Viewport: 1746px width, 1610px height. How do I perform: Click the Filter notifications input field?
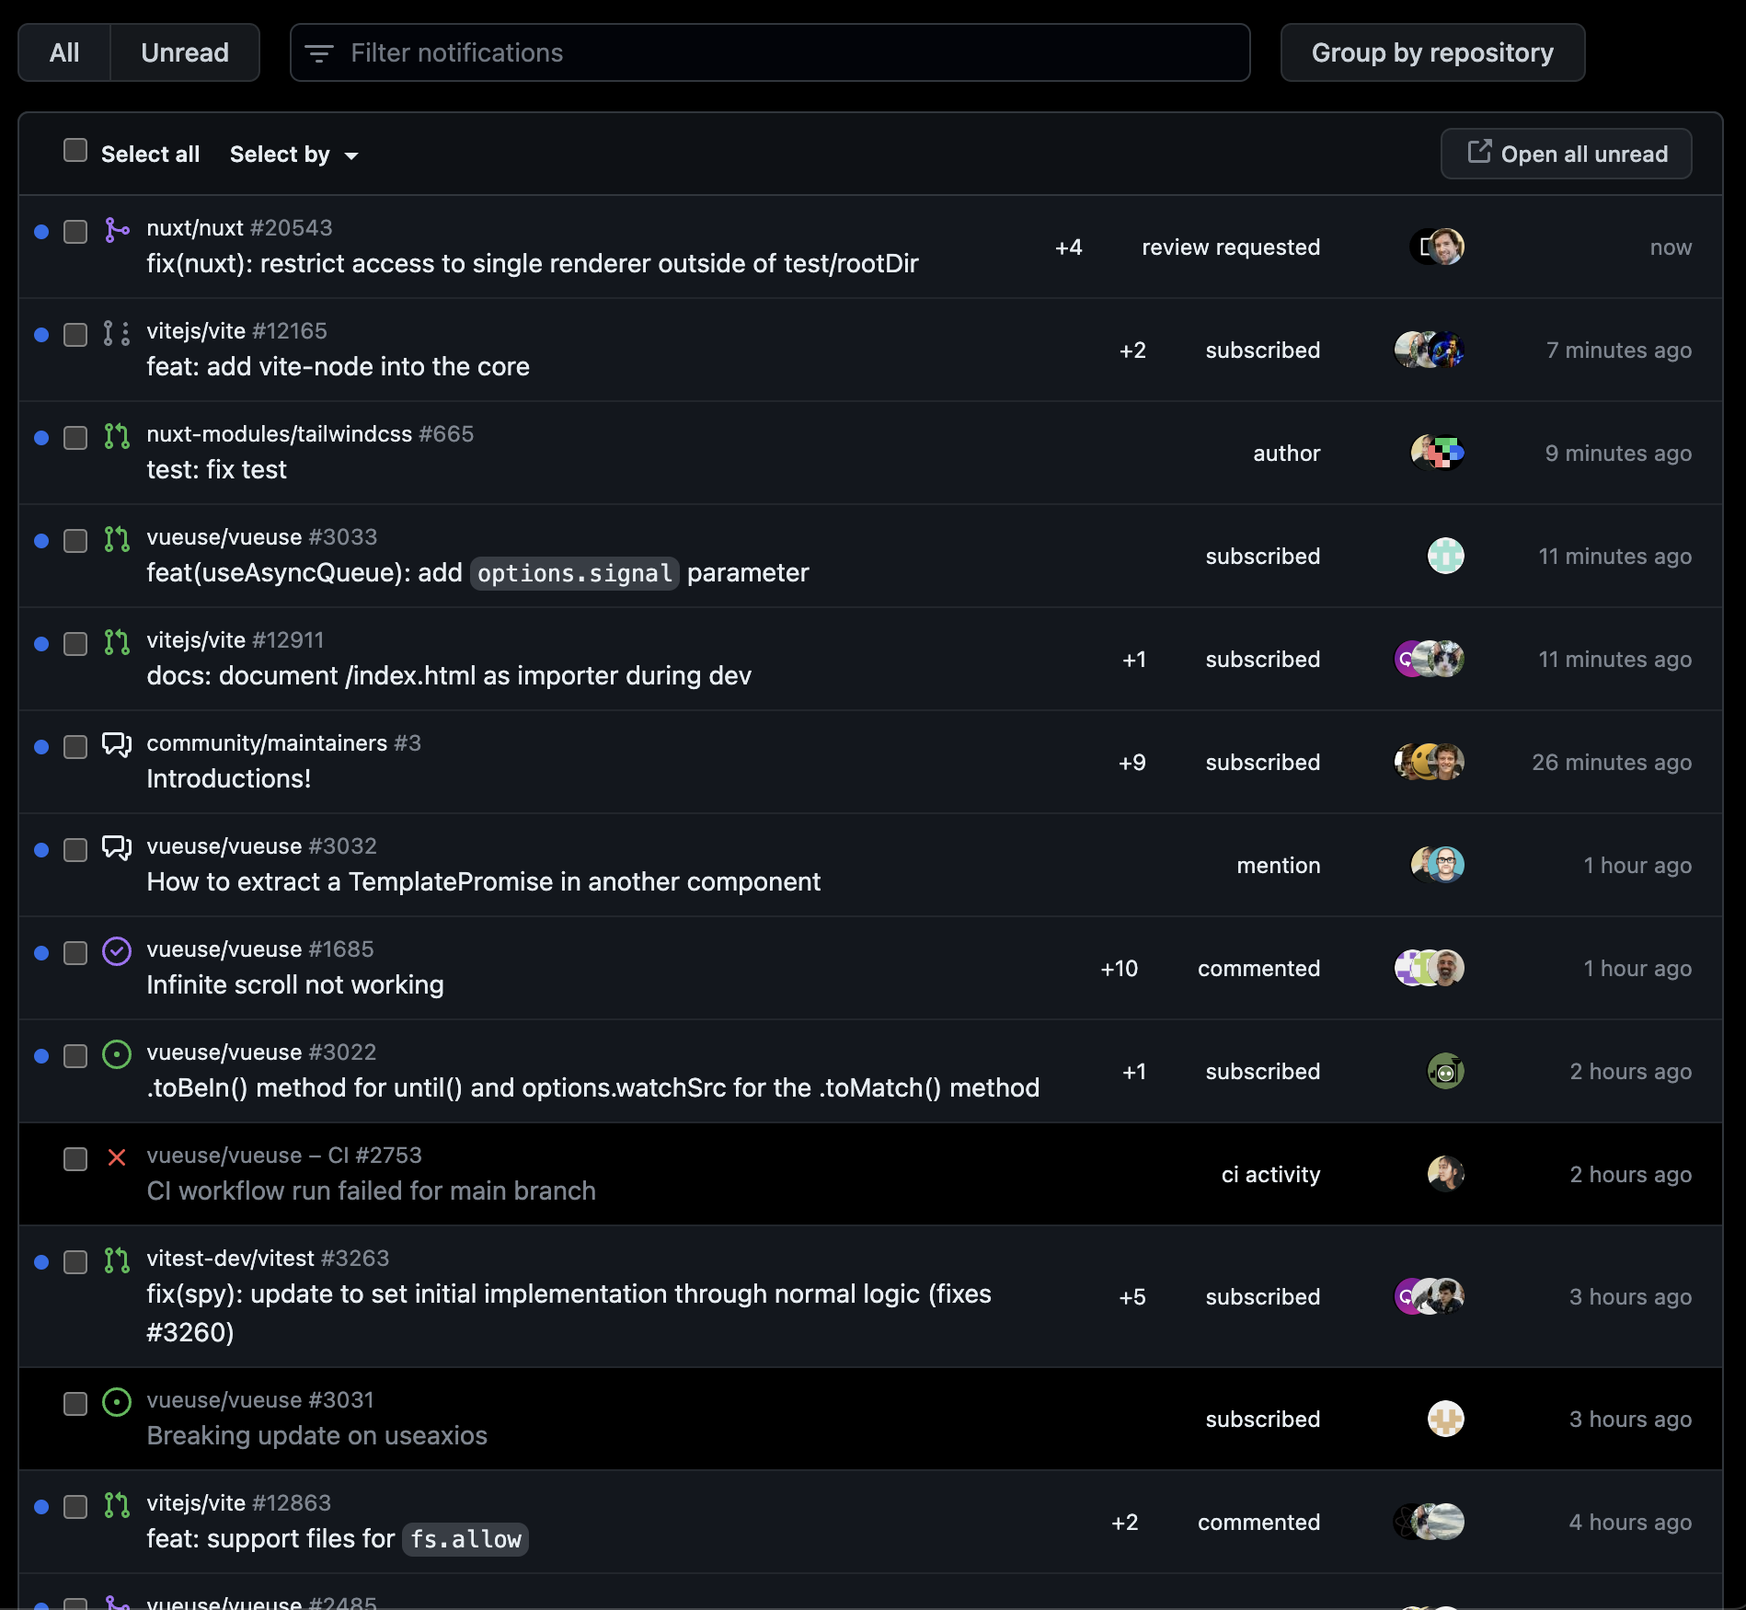(770, 52)
